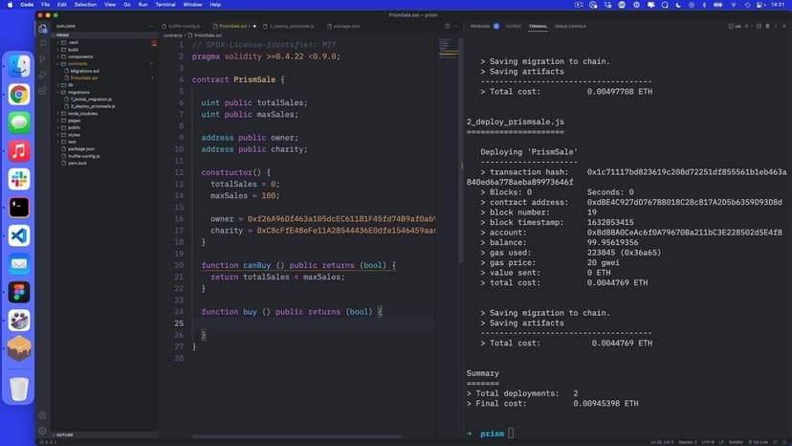Open the Search view in activity bar
Image resolution: width=792 pixels, height=446 pixels.
[x=42, y=42]
